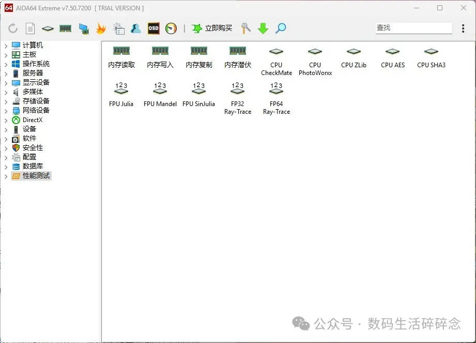Select 性能测试 in the sidebar tree

coord(31,175)
